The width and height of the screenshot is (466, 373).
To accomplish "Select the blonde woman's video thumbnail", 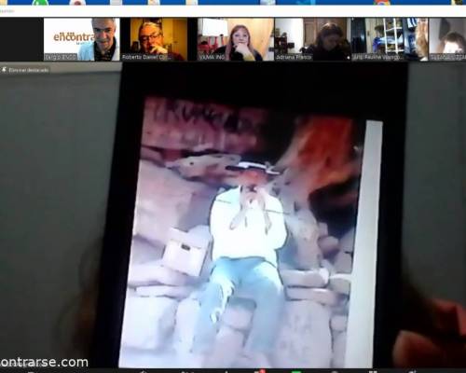I will click(236, 39).
